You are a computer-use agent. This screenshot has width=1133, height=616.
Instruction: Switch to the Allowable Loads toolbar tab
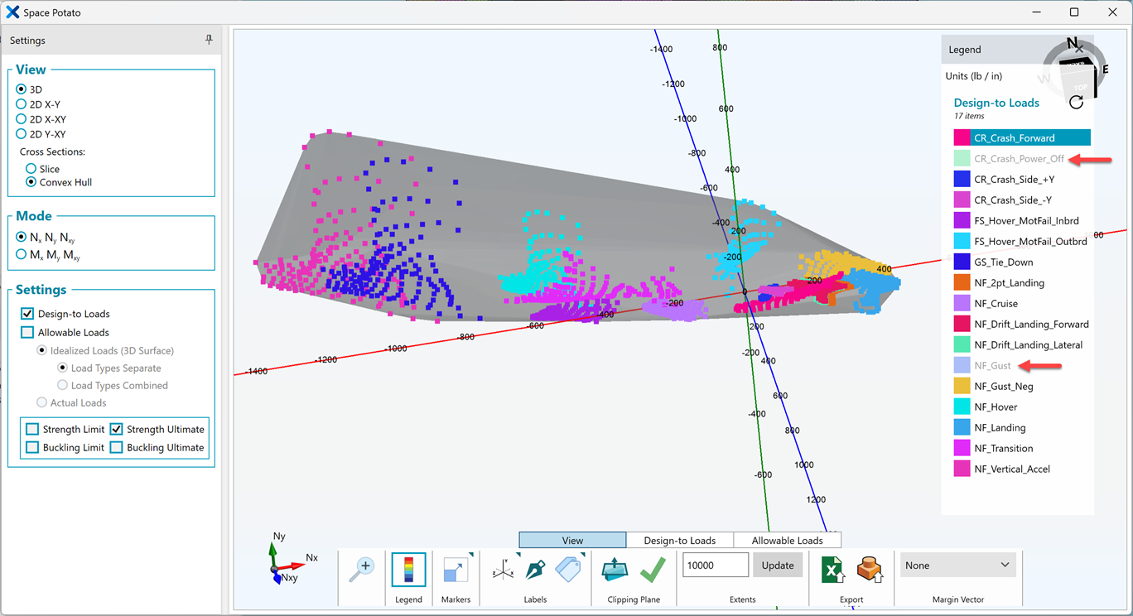tap(788, 540)
